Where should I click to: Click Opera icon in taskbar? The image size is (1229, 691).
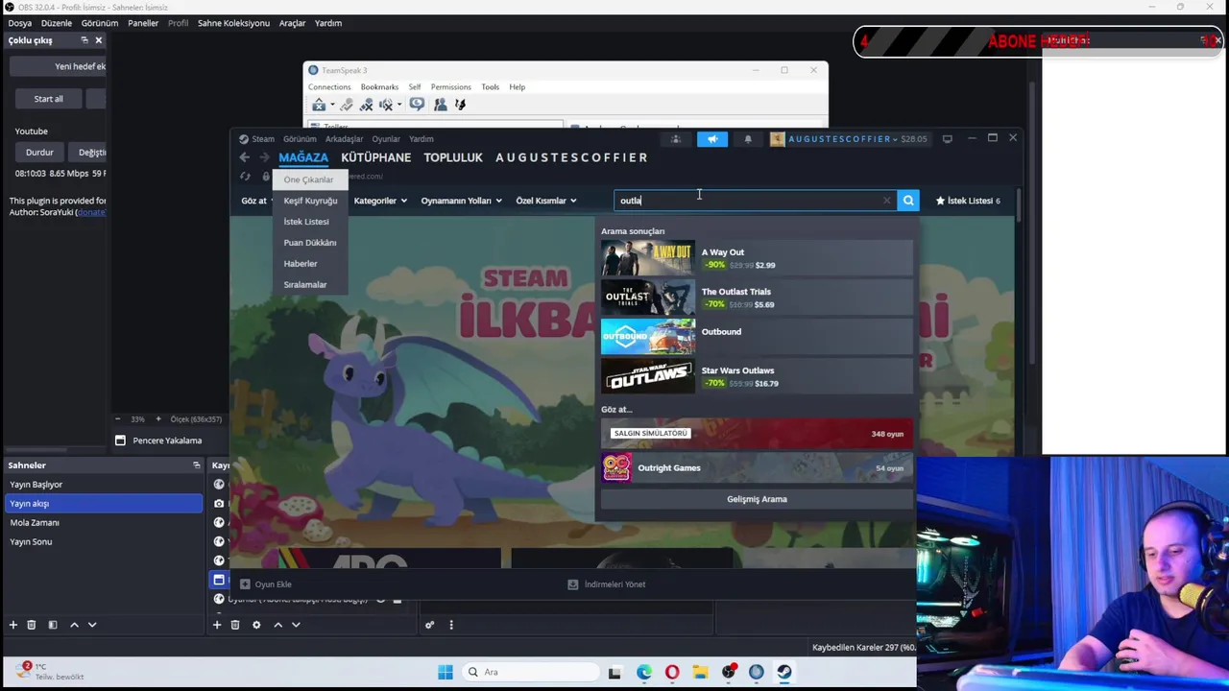(672, 672)
